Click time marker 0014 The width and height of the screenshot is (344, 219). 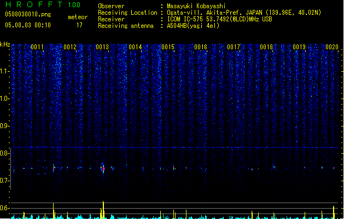tap(135, 47)
